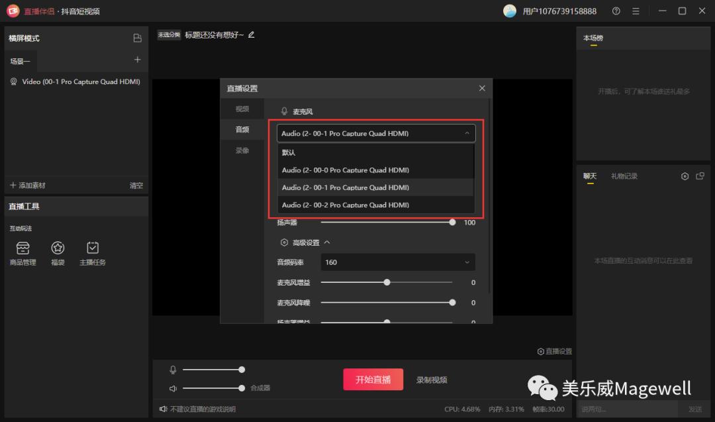Image resolution: width=715 pixels, height=422 pixels.
Task: Open the 音频码率 bitrate dropdown
Action: 397,262
